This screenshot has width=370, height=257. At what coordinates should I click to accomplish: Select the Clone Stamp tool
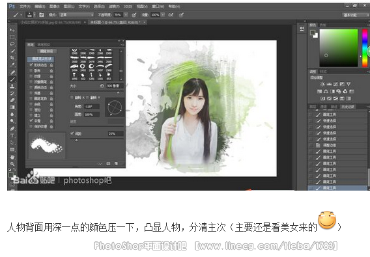click(12, 86)
